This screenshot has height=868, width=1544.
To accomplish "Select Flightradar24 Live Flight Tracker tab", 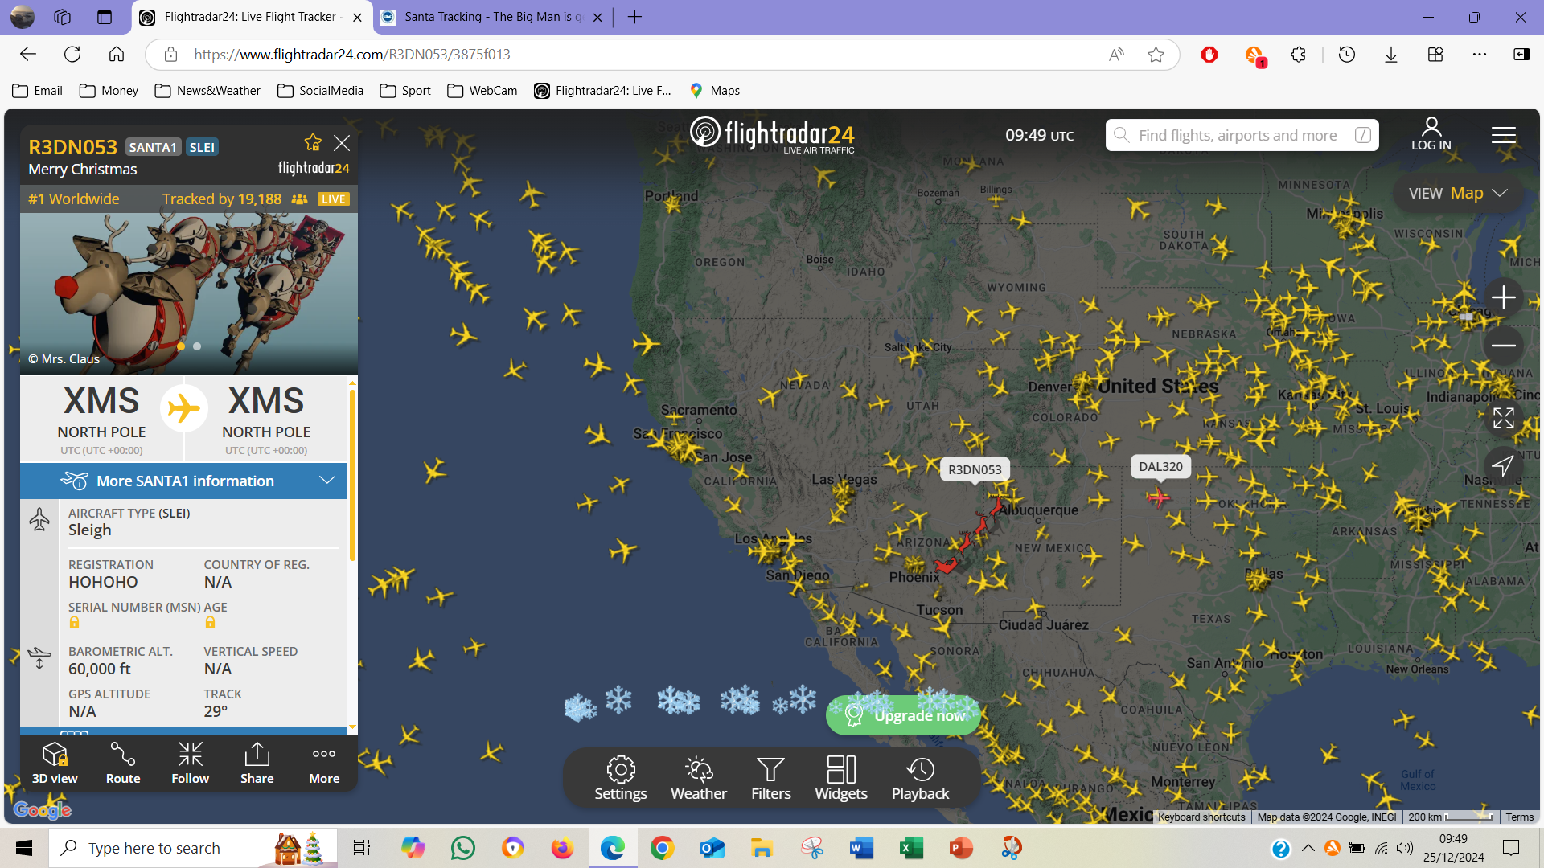I will point(250,17).
